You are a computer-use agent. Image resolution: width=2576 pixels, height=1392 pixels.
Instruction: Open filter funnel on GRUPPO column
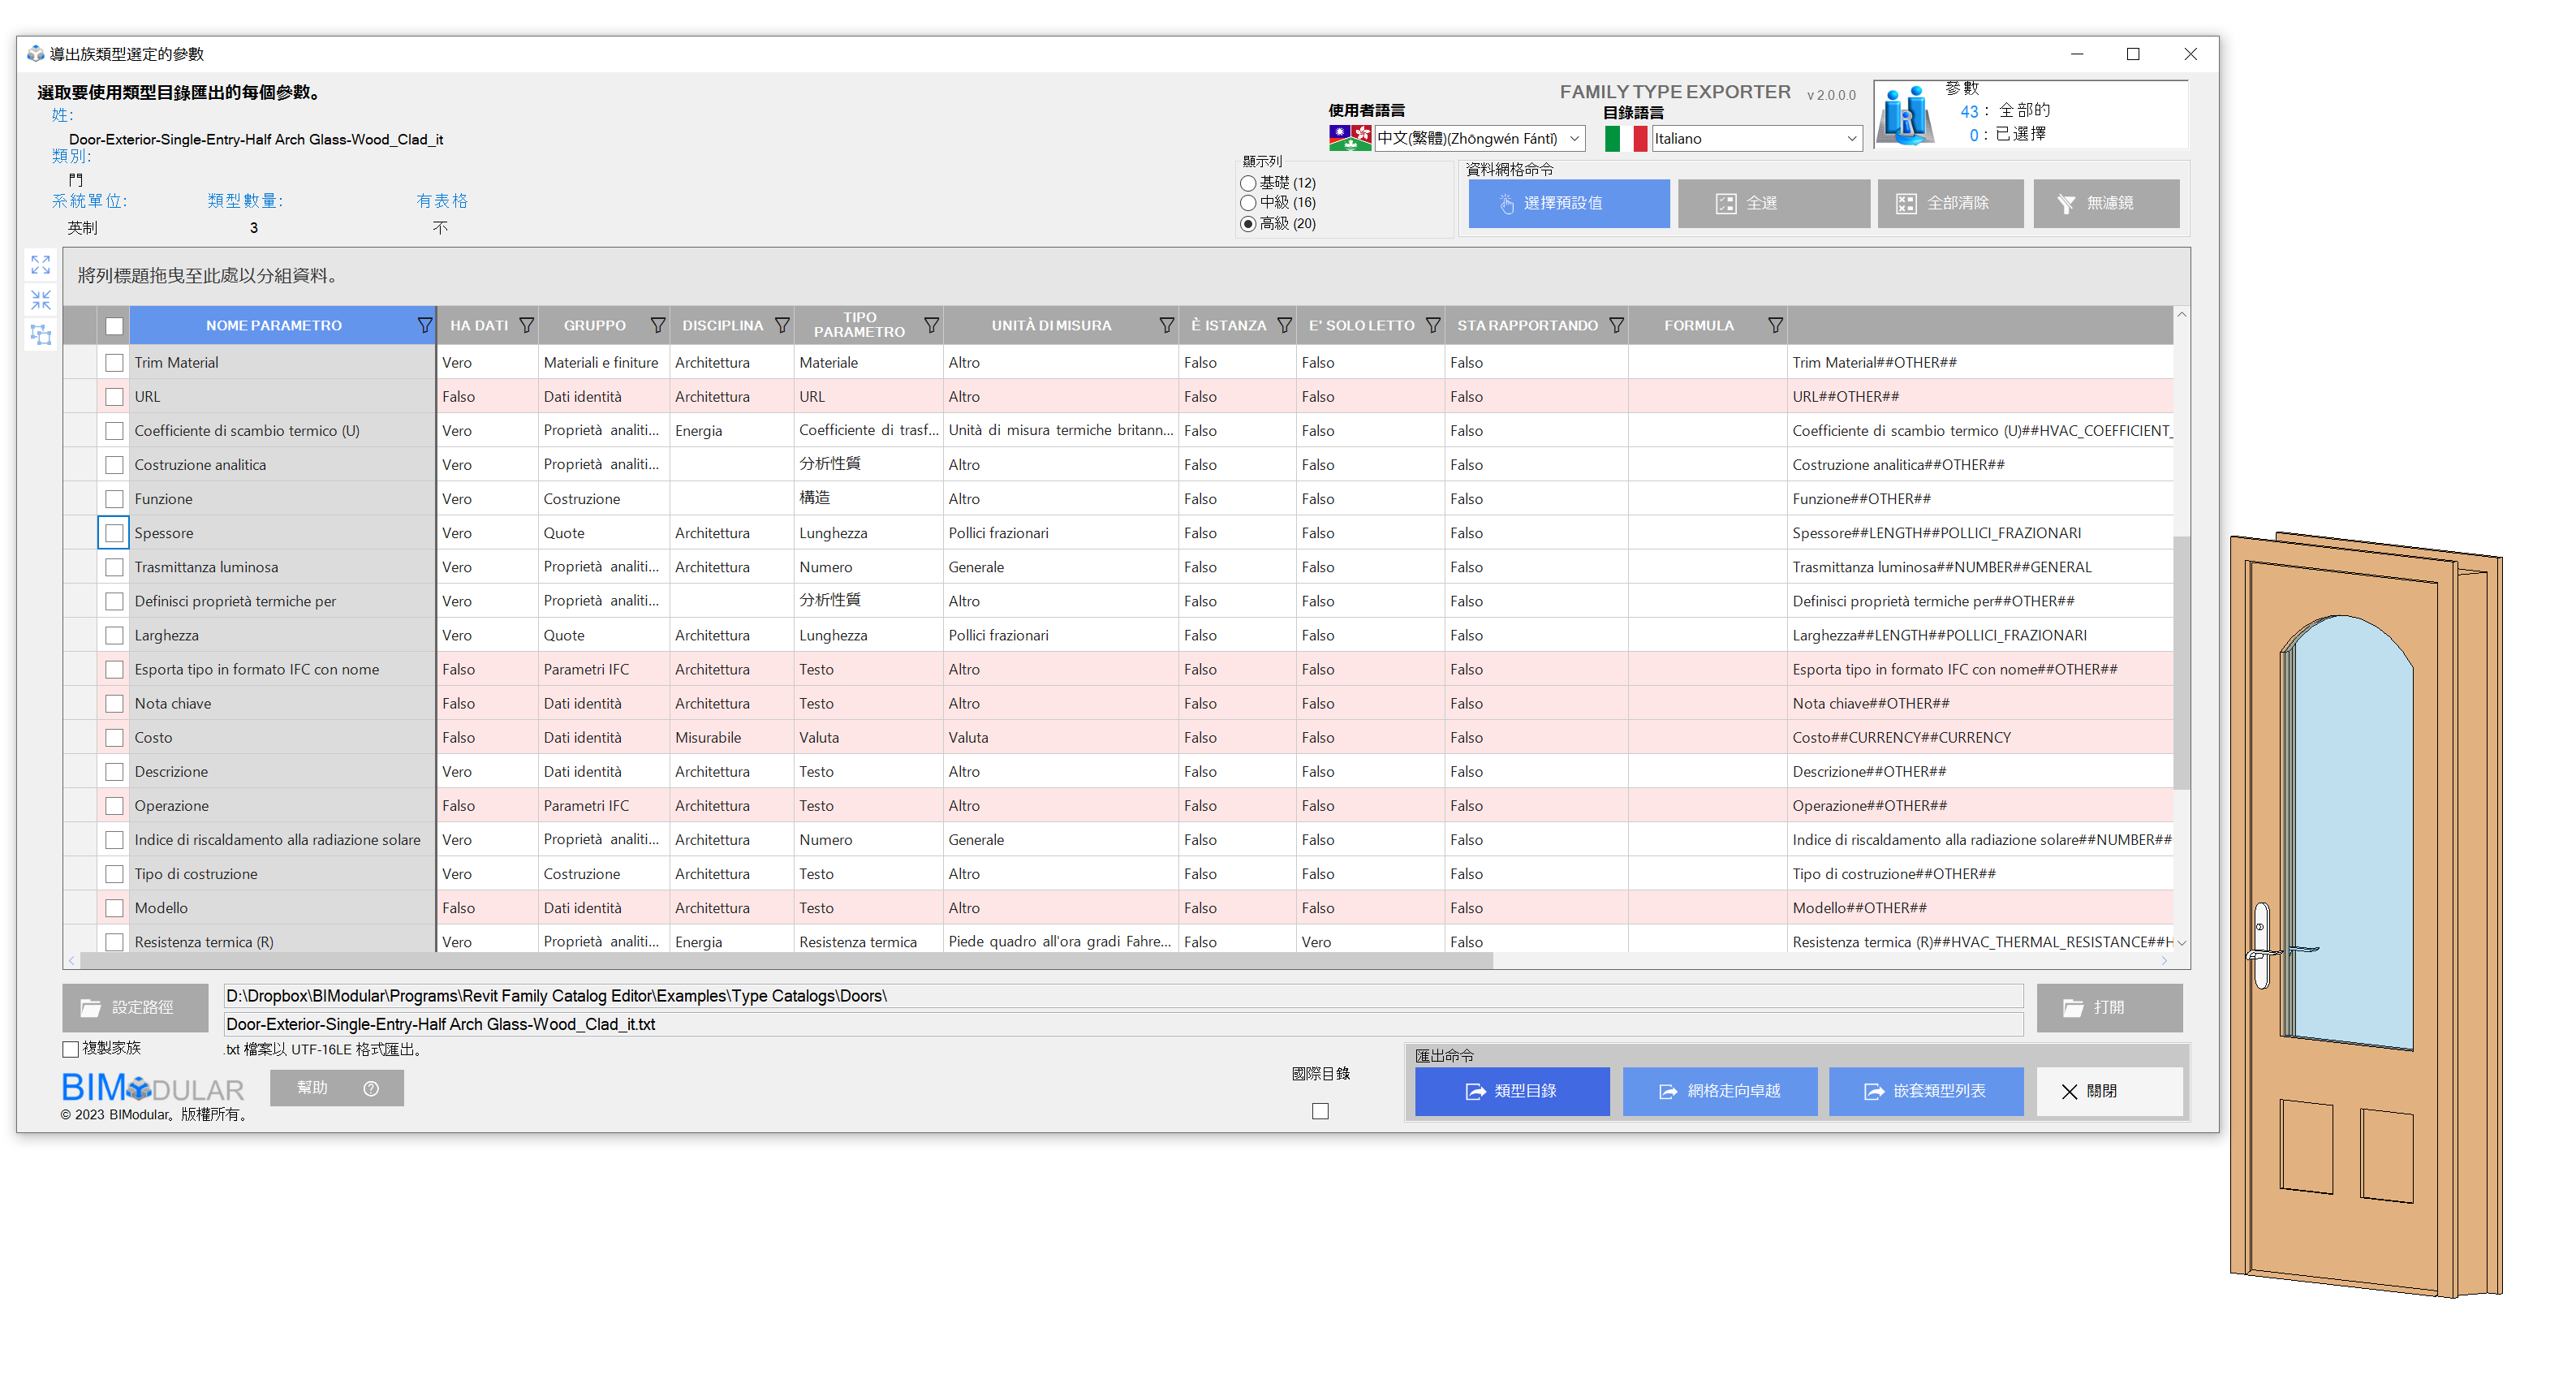[x=657, y=325]
